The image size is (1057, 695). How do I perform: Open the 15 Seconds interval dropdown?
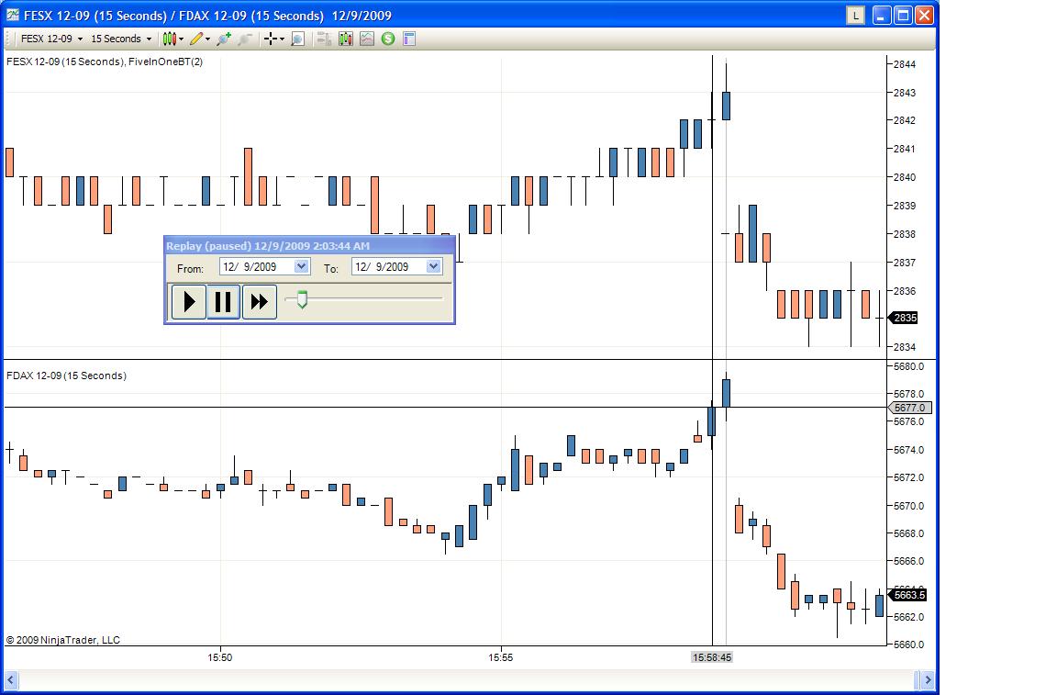[121, 39]
